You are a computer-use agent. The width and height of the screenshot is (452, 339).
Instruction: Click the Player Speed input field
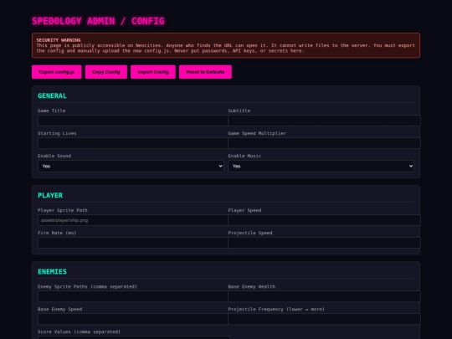[x=324, y=220]
